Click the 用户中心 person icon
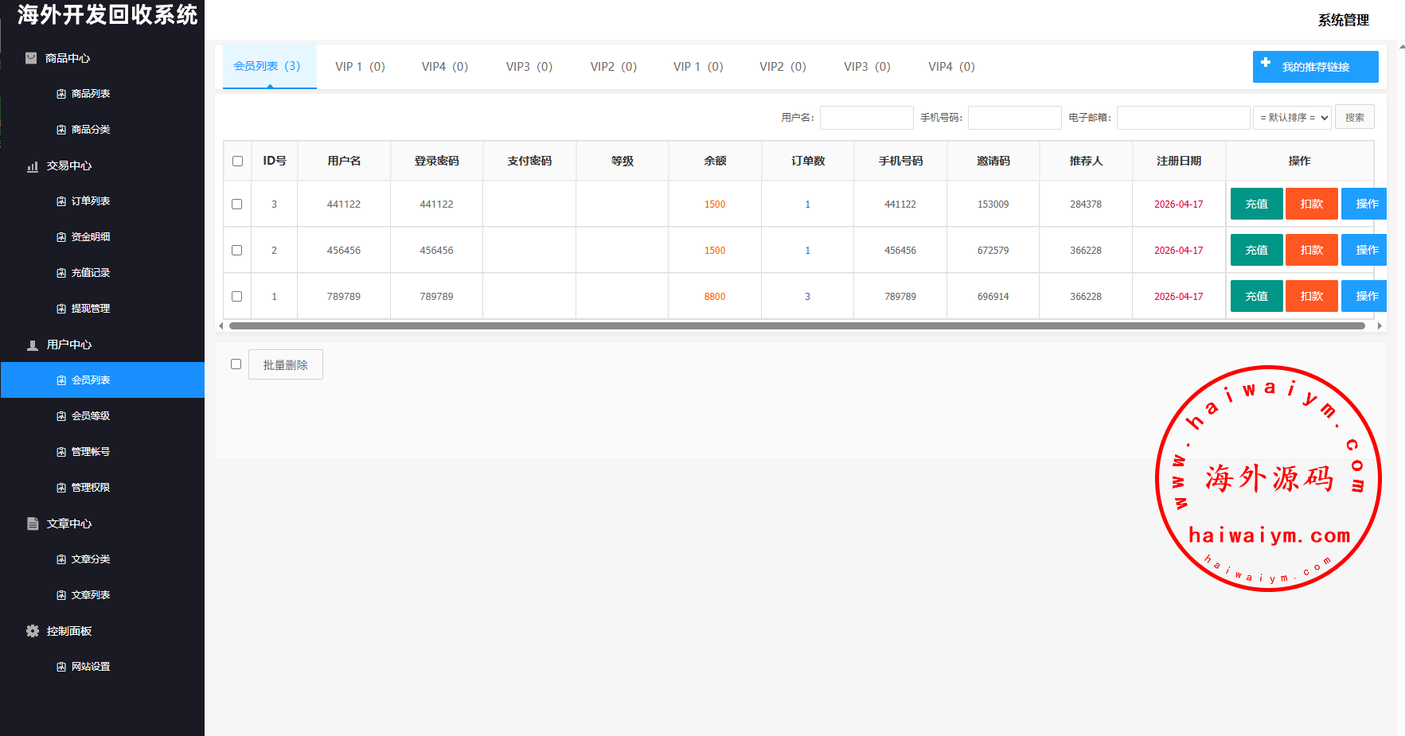 (x=33, y=345)
